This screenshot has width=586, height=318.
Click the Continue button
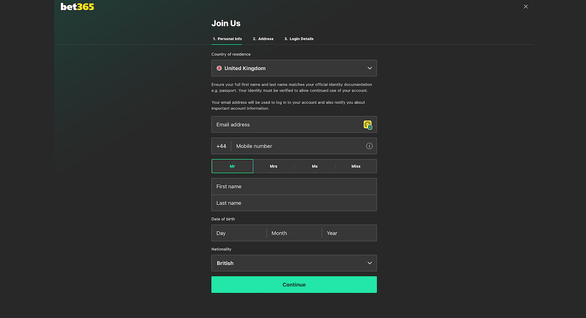[294, 285]
